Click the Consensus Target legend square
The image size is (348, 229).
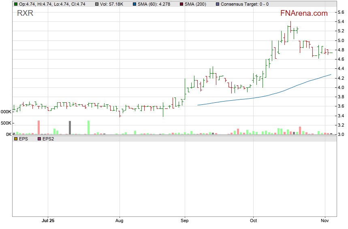pyautogui.click(x=218, y=4)
